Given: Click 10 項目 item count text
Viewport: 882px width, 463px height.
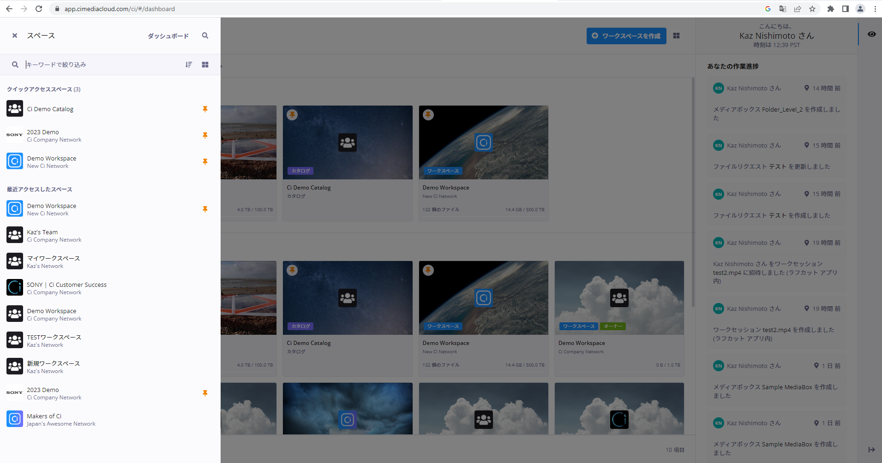Looking at the screenshot, I should 675,450.
